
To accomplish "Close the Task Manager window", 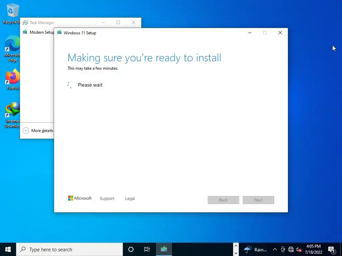I will [x=134, y=22].
